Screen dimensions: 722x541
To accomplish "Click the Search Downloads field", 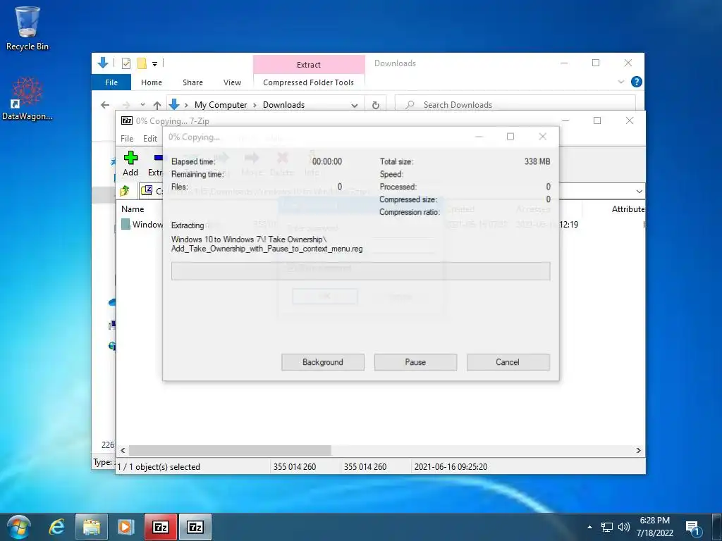I will tap(515, 105).
